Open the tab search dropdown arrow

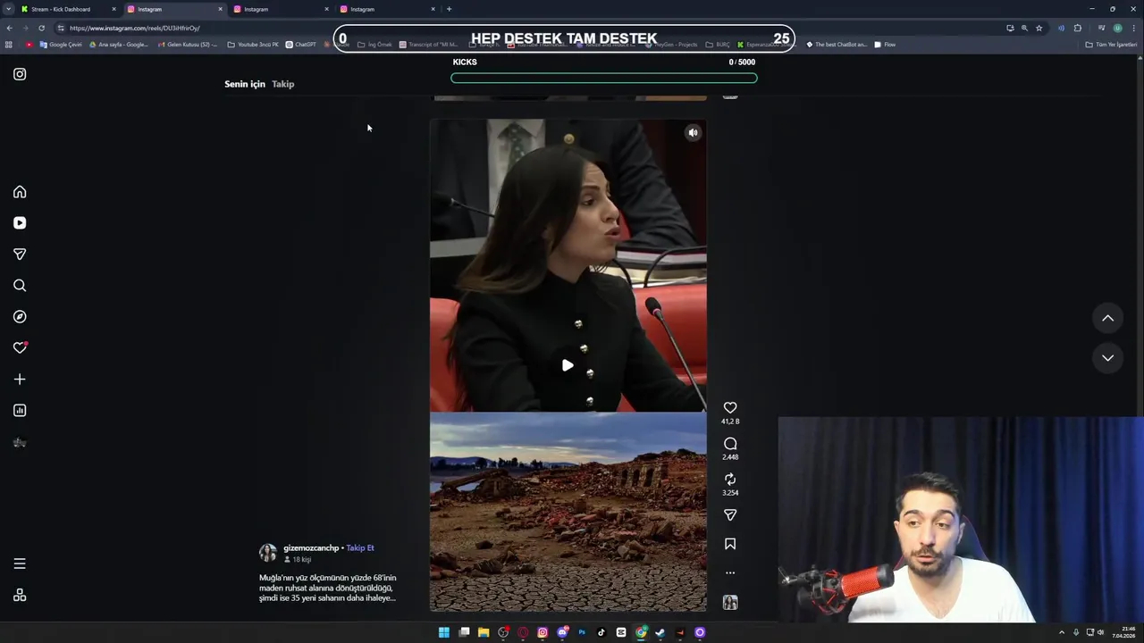pyautogui.click(x=8, y=9)
